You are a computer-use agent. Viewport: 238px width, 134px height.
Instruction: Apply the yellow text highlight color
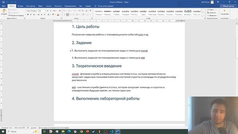coord(53,15)
